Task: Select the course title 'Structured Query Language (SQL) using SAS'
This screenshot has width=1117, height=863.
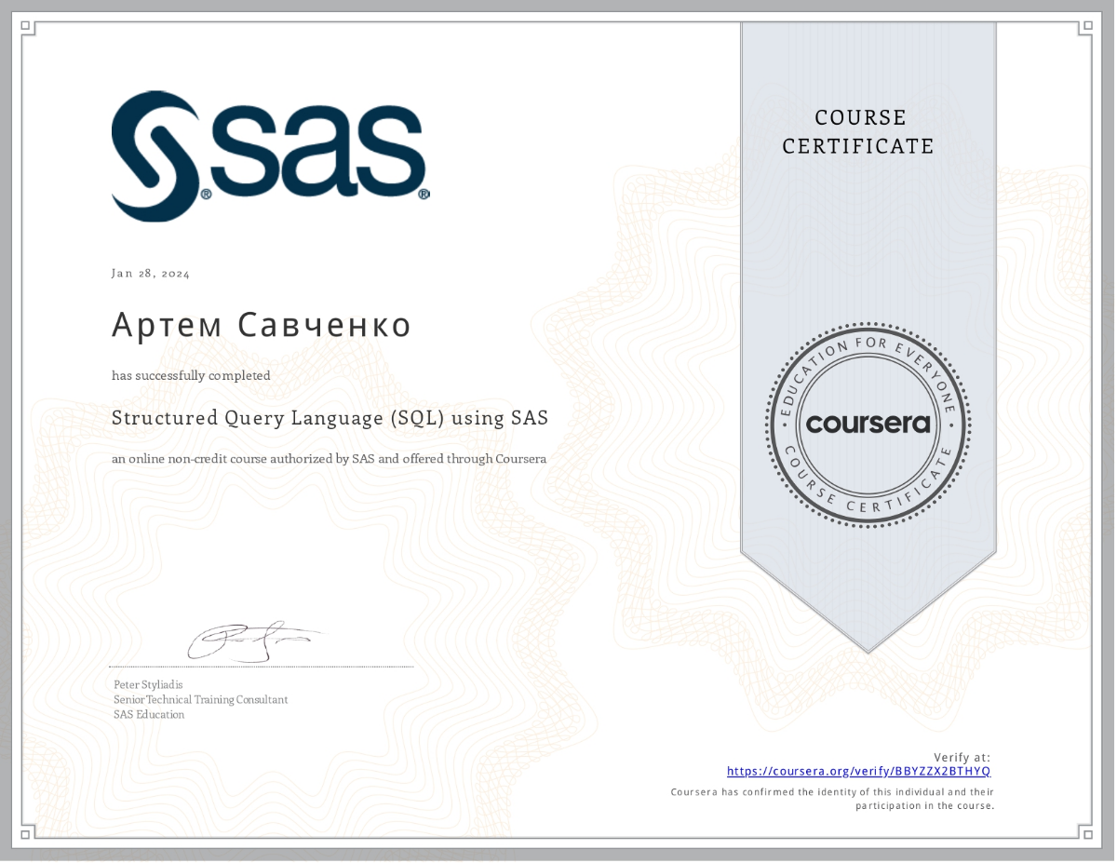Action: (x=330, y=418)
